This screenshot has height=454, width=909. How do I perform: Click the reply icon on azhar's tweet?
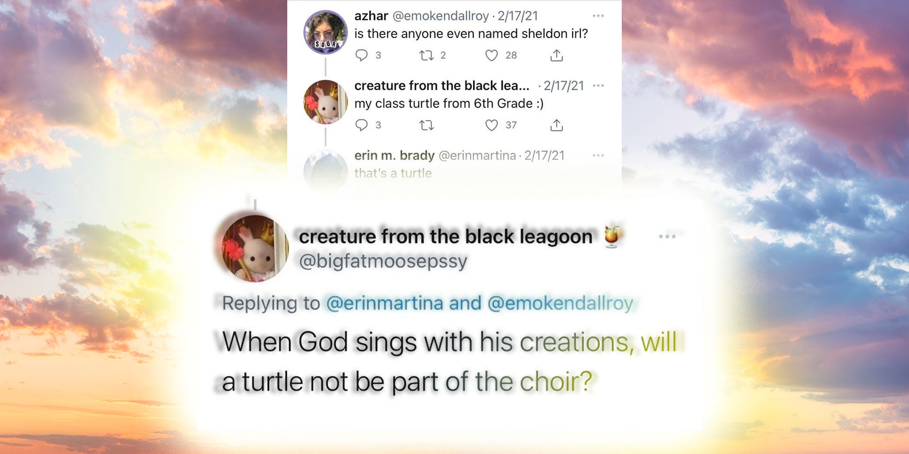point(362,55)
